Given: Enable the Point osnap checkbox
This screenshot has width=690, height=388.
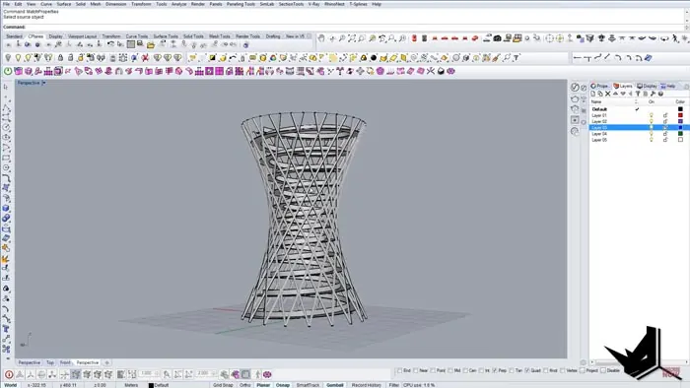Looking at the screenshot, I should pyautogui.click(x=433, y=370).
